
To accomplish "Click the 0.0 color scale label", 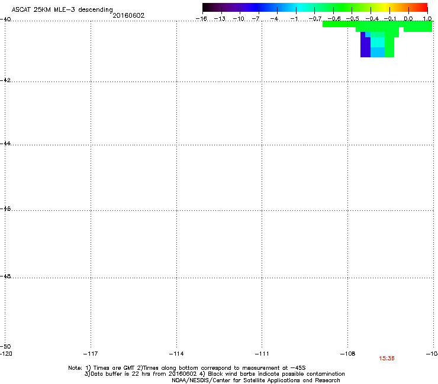I will coord(408,19).
